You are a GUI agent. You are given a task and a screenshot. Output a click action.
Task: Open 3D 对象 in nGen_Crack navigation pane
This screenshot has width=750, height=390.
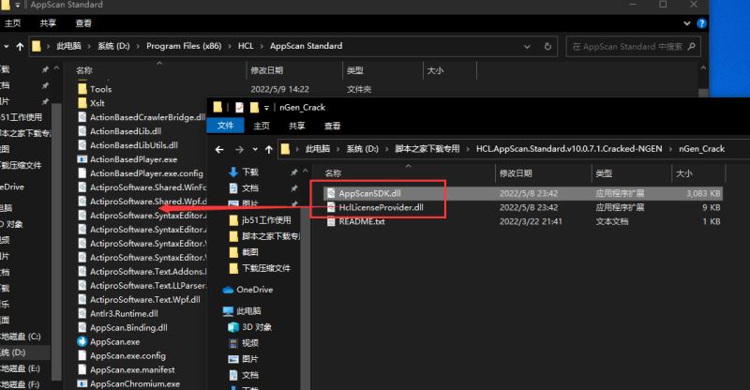[256, 327]
